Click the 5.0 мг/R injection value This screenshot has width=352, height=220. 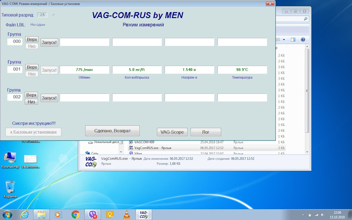click(137, 70)
